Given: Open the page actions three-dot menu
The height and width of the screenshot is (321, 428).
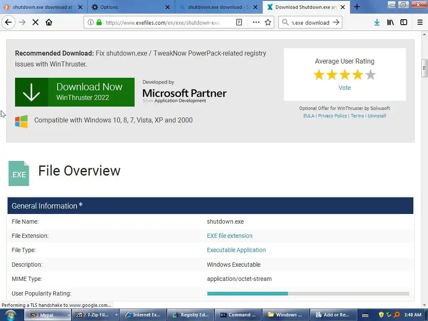Looking at the screenshot, I should 256,23.
